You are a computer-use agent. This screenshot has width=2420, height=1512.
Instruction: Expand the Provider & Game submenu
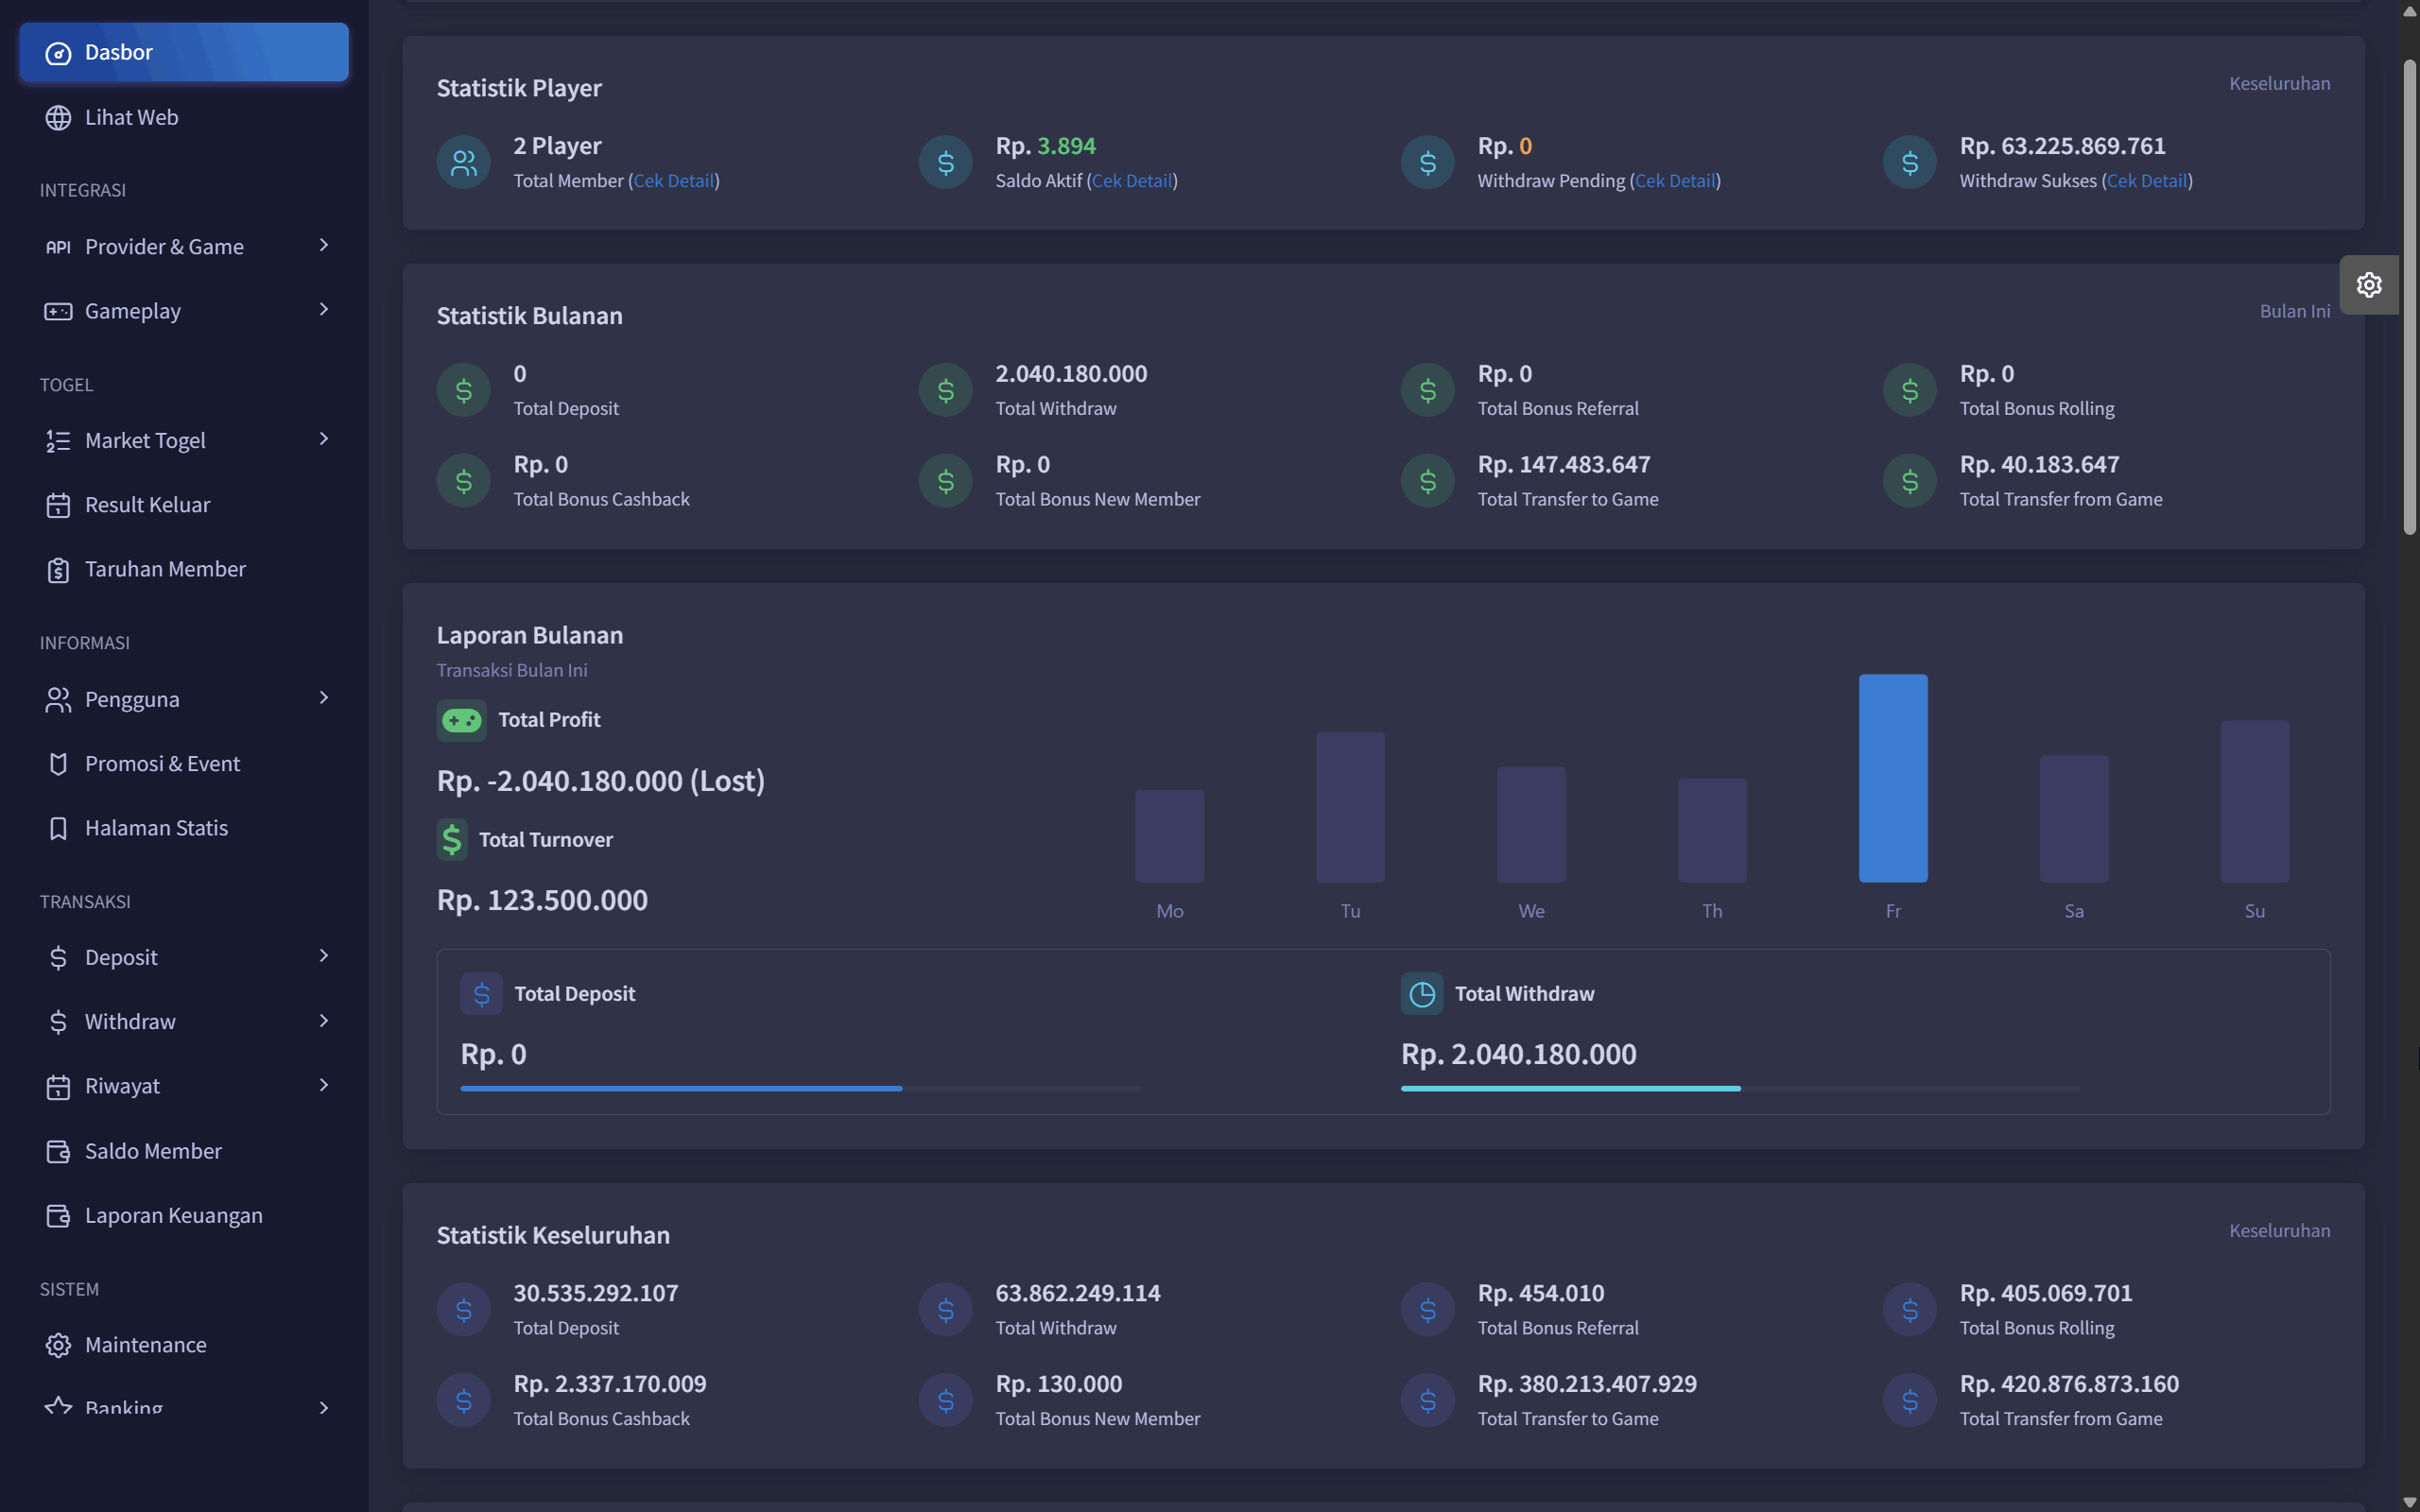pos(185,246)
